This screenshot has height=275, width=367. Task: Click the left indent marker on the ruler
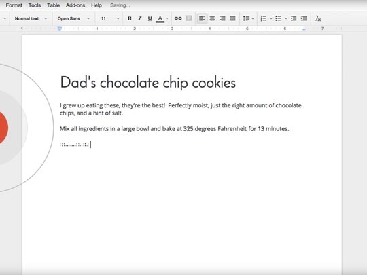(60, 29)
